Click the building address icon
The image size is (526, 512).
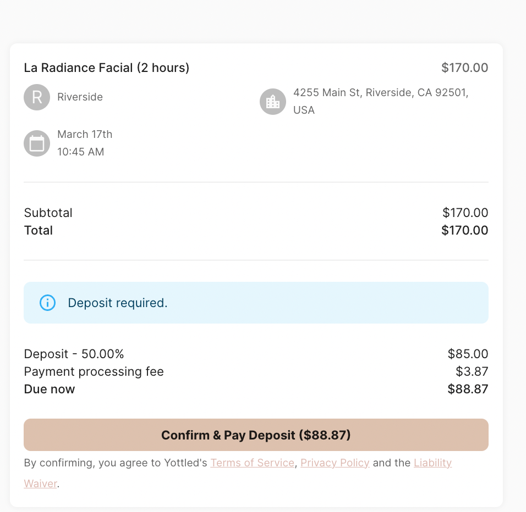coord(273,102)
